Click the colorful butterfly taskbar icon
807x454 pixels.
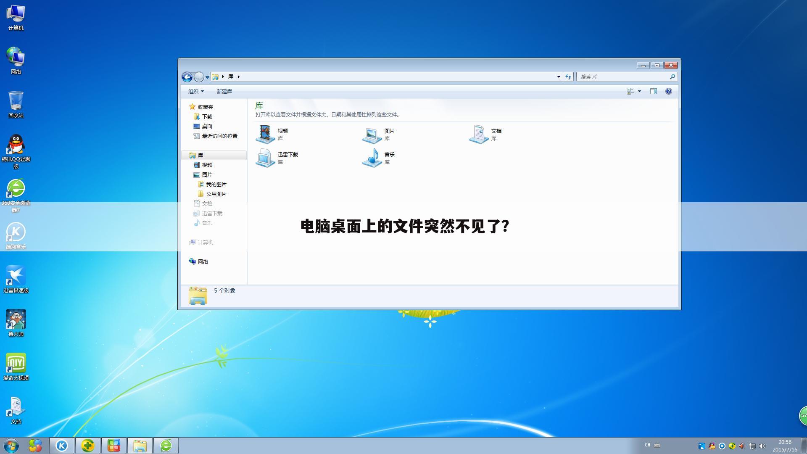pos(35,446)
